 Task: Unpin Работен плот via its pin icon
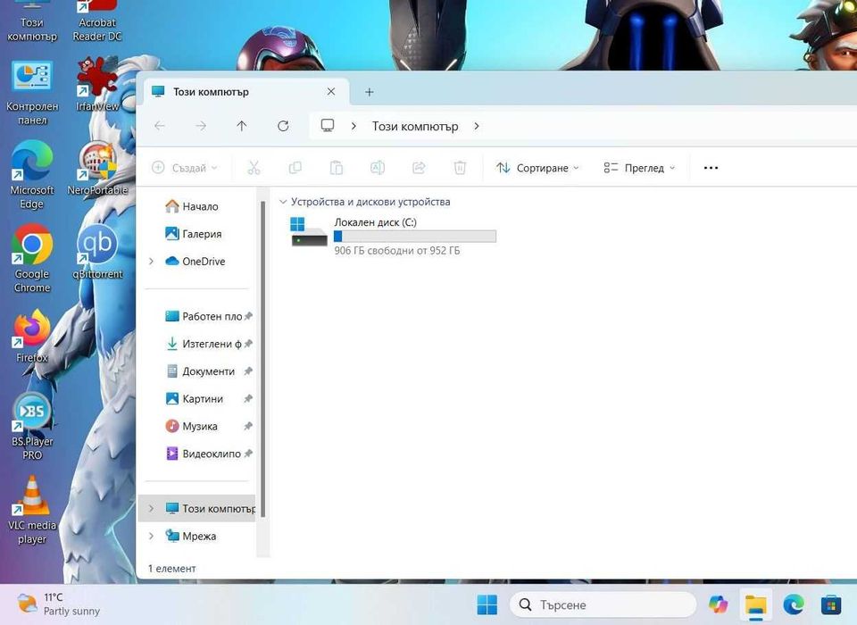pos(249,316)
